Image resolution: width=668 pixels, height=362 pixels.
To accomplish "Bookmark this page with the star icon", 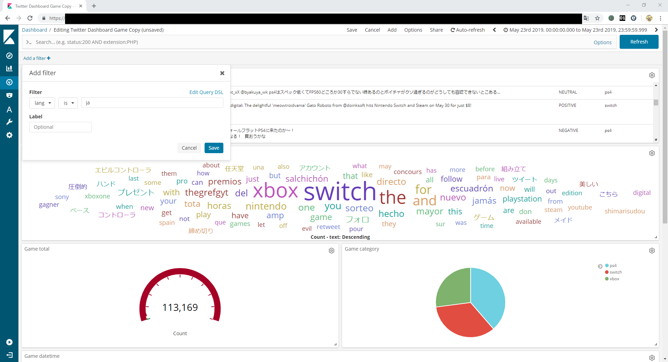I will coord(597,18).
